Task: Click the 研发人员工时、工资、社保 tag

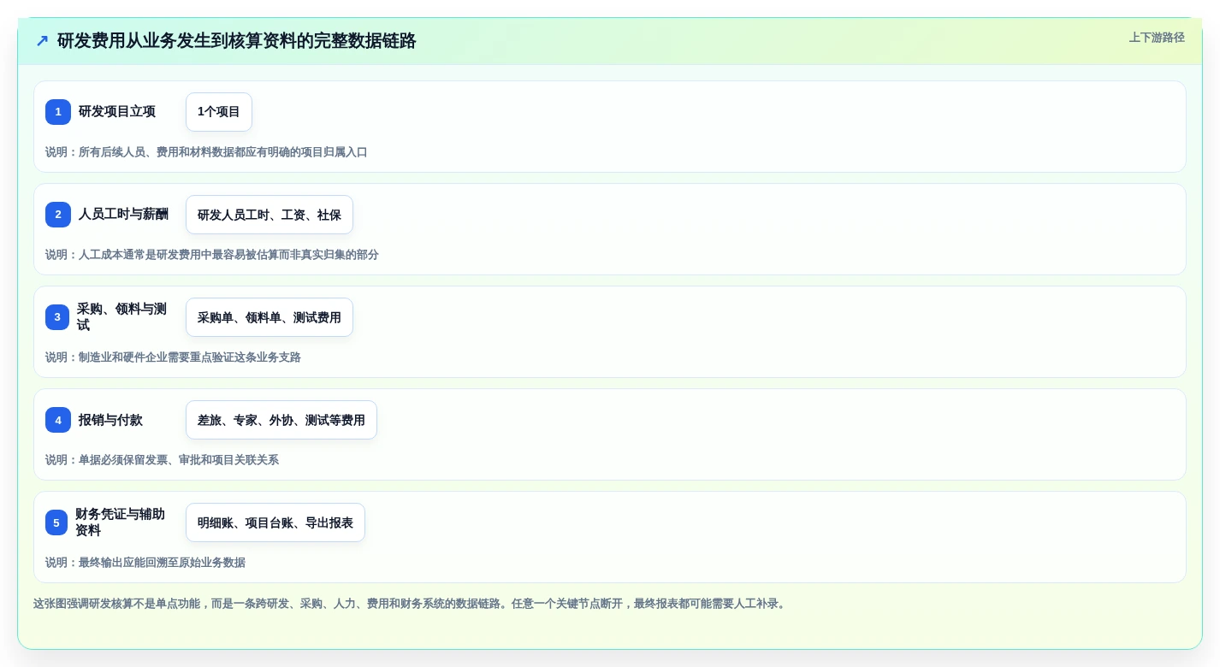Action: tap(269, 215)
